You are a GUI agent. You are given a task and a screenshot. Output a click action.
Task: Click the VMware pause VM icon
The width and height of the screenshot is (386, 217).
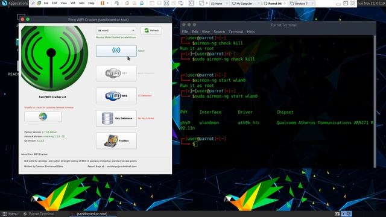click(103, 3)
